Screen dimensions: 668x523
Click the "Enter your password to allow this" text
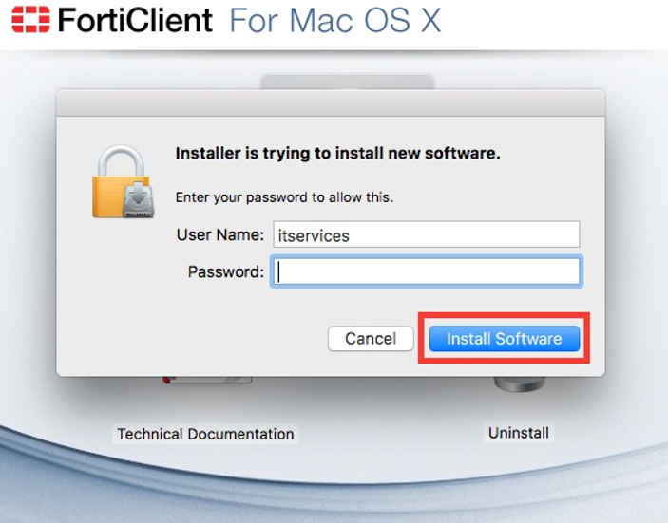284,197
